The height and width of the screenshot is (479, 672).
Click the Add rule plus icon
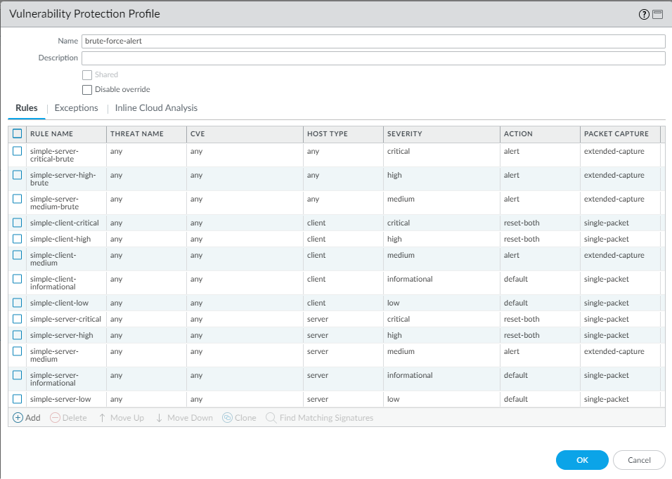tap(18, 418)
